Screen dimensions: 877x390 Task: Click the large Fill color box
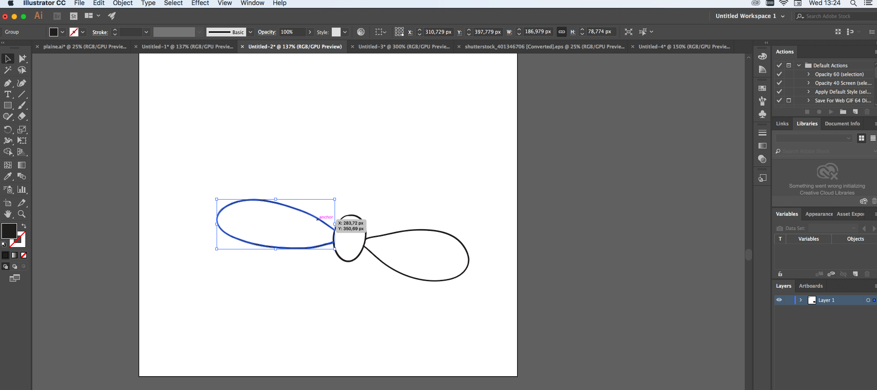9,231
